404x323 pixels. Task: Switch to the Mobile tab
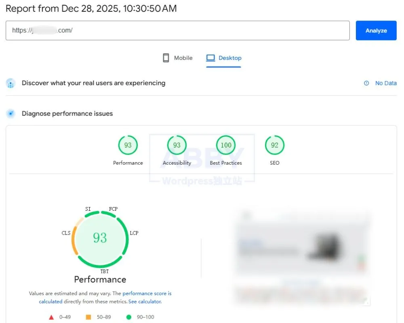178,58
